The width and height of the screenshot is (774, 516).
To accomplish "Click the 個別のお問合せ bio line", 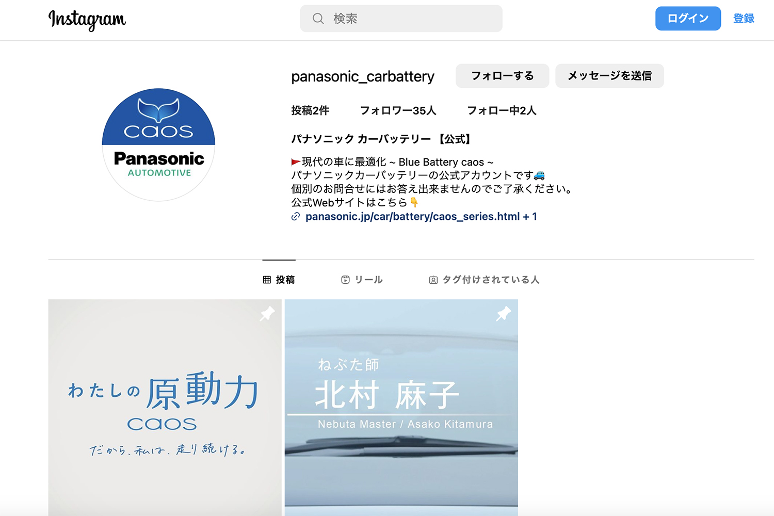I will coord(433,189).
